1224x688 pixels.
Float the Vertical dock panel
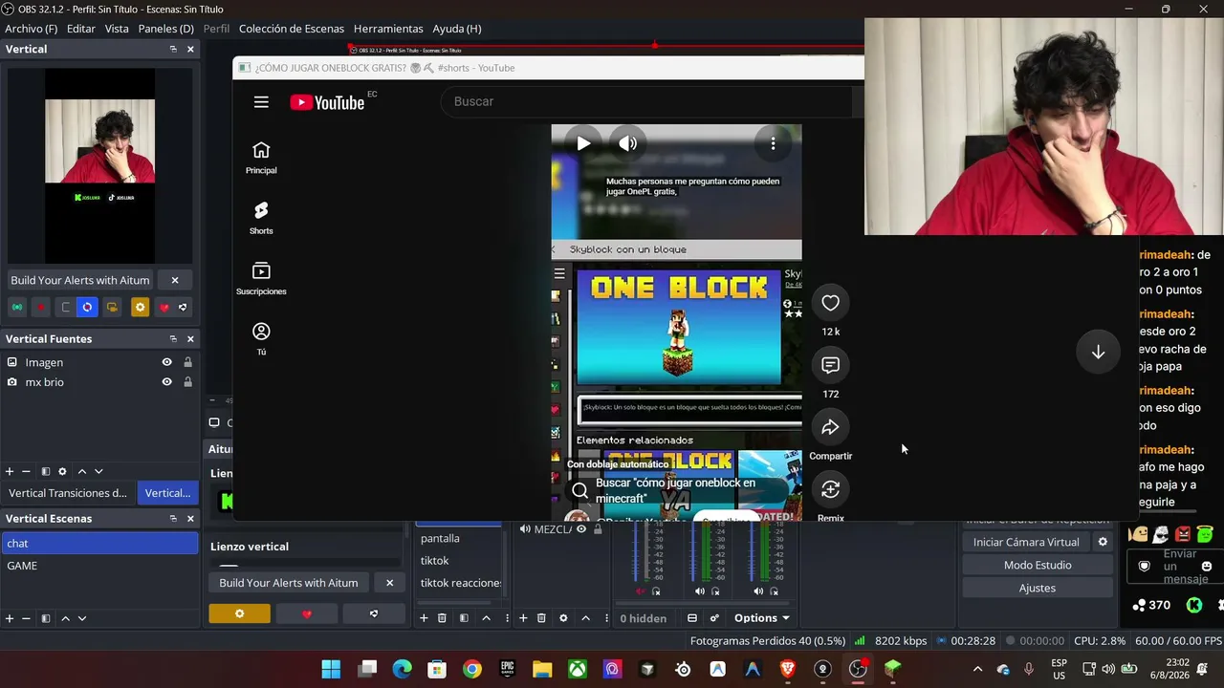click(x=173, y=49)
